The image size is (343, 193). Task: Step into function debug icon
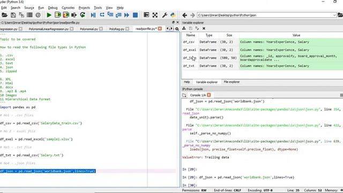click(110, 15)
